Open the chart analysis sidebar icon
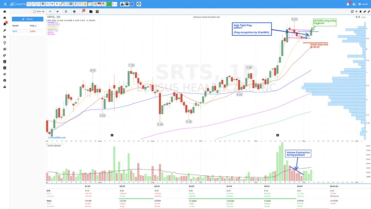 point(4,36)
